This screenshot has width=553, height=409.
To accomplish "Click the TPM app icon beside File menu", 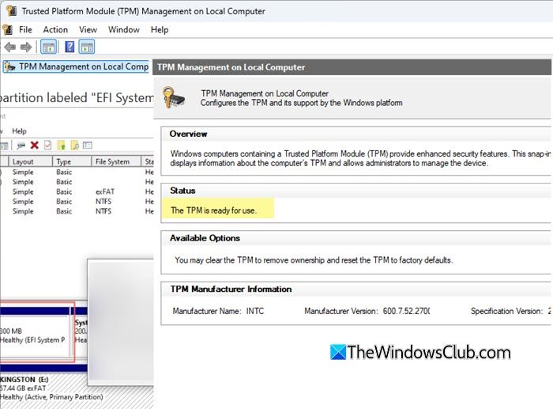I will coord(7,30).
